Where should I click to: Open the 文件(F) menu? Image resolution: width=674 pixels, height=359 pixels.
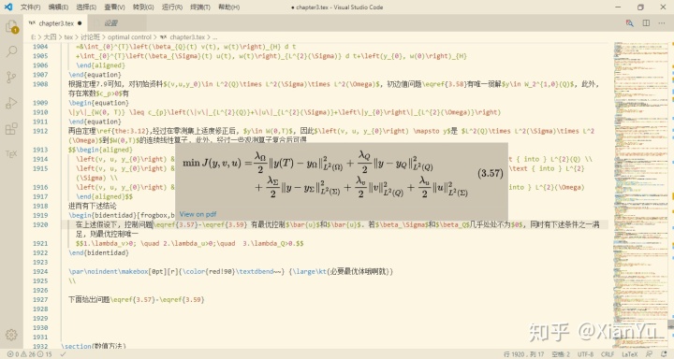pos(31,7)
